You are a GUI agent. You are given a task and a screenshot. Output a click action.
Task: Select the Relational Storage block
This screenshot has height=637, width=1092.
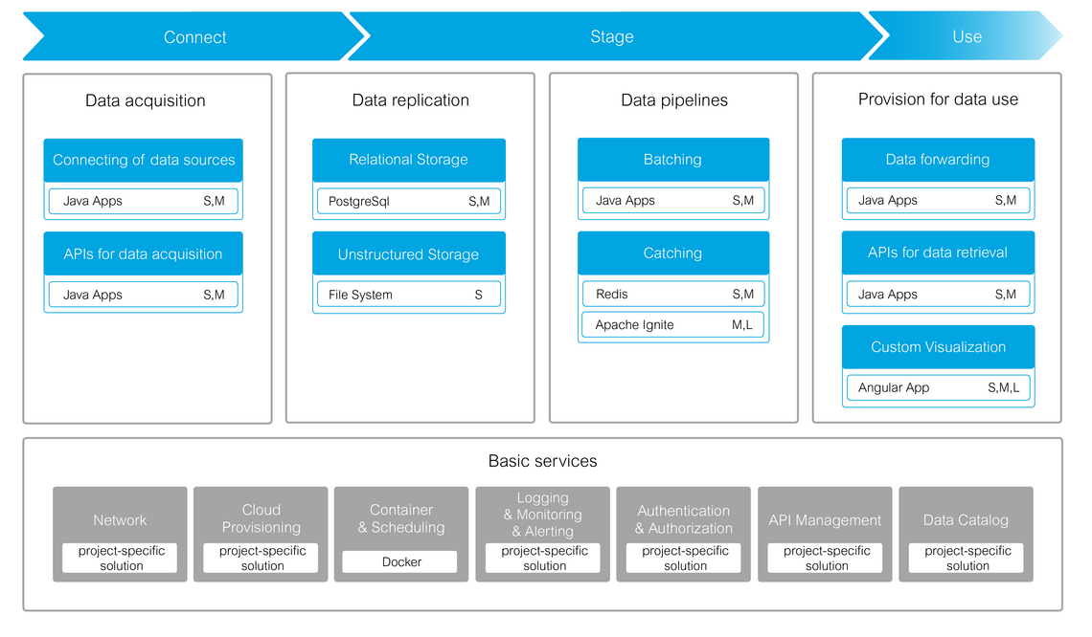[x=409, y=160]
